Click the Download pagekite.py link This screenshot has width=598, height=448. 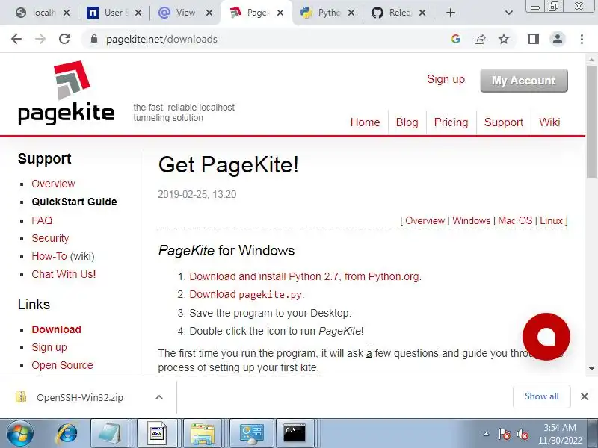(246, 294)
